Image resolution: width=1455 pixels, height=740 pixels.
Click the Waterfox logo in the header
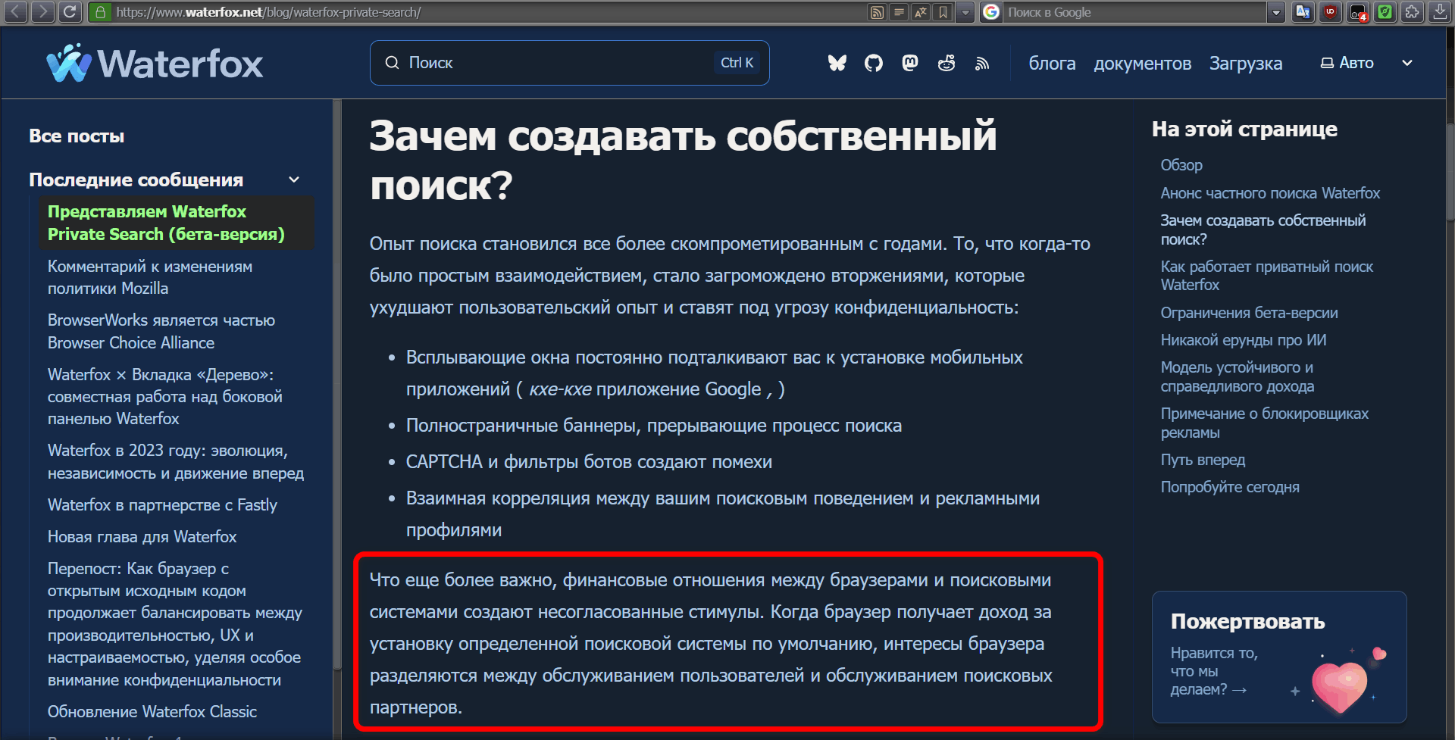click(x=155, y=63)
